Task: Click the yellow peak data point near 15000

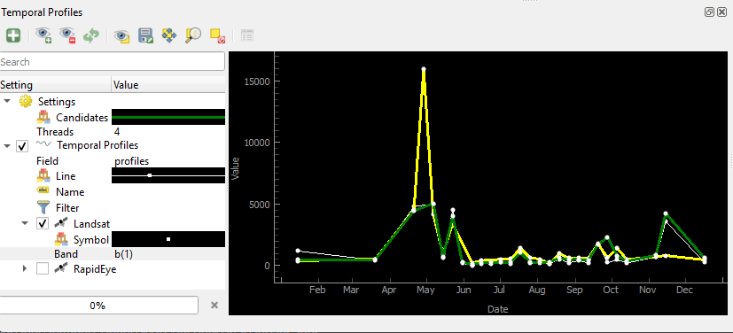Action: tap(424, 69)
